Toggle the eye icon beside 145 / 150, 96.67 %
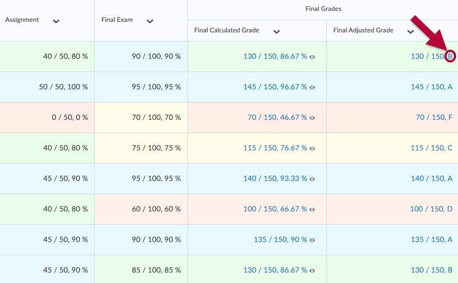The height and width of the screenshot is (283, 458). [312, 87]
